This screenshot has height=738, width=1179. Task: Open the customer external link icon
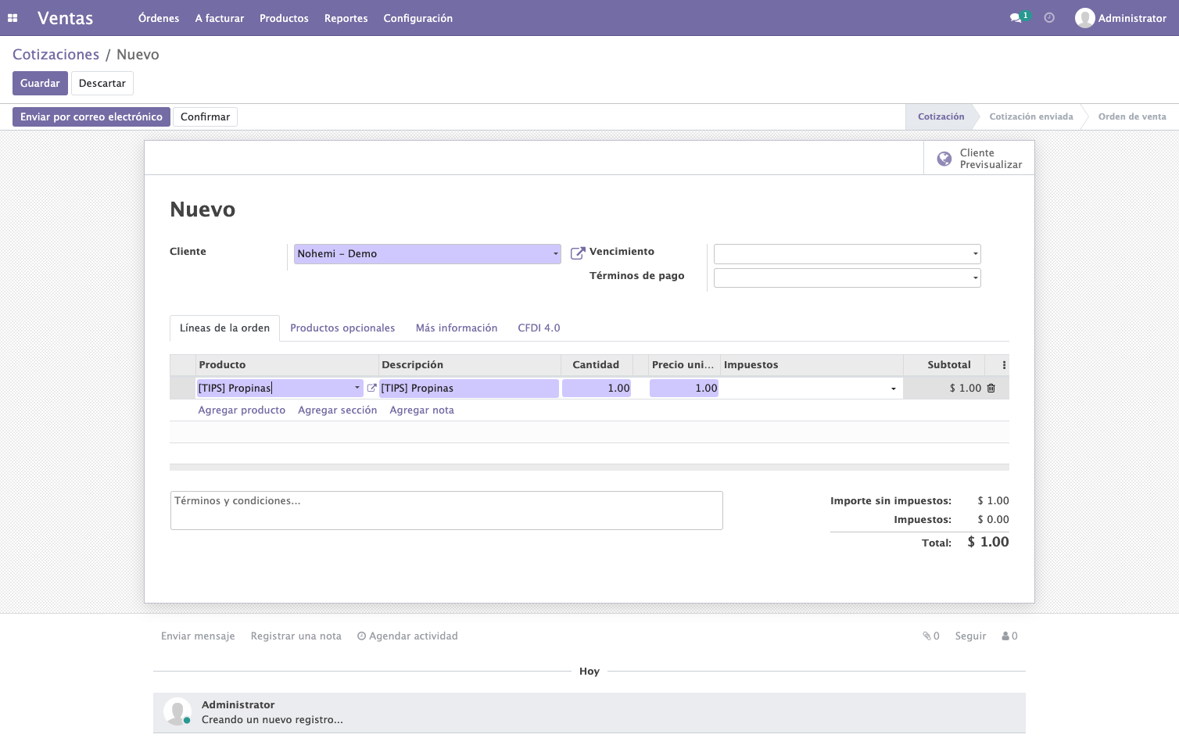click(x=578, y=253)
